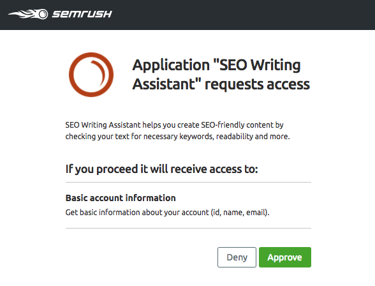Deny the application access request
The height and width of the screenshot is (286, 375).
(x=237, y=257)
